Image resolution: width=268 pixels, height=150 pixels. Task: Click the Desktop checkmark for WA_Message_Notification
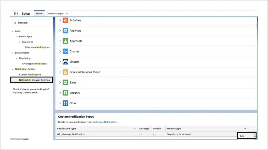click(x=141, y=135)
